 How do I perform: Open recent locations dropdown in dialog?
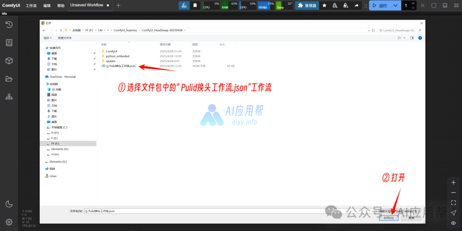point(56,30)
